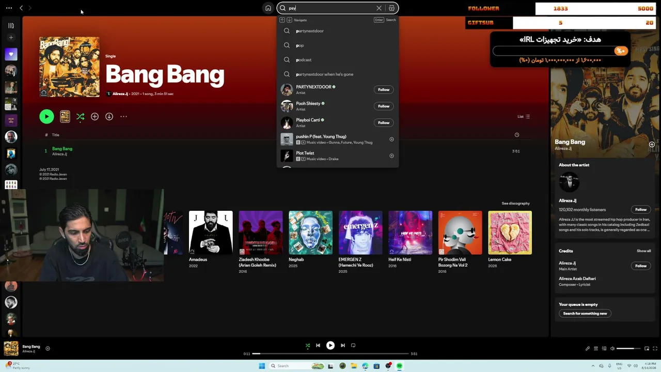The image size is (661, 372).
Task: Add Bang Bang via Now Playing plus
Action: click(x=652, y=145)
